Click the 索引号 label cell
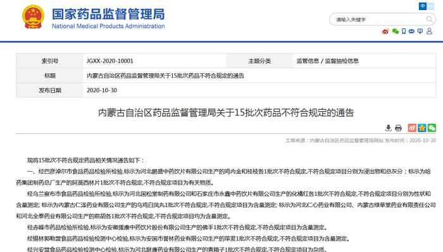443x252 pixels. tap(50, 61)
